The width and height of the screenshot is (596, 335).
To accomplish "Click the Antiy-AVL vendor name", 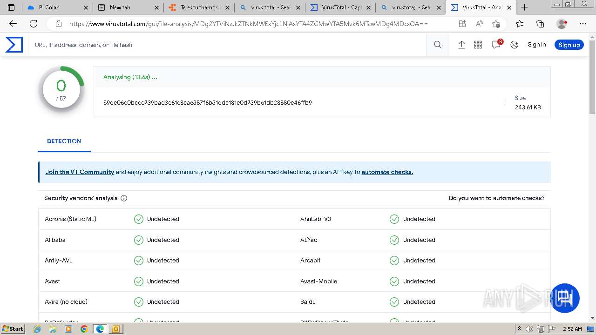I will pyautogui.click(x=59, y=260).
